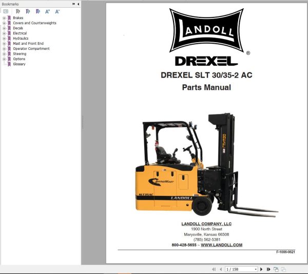Screen dimensions: 308x274
Task: Click the purple ribbon icon beside Brakes
Action: pos(9,18)
